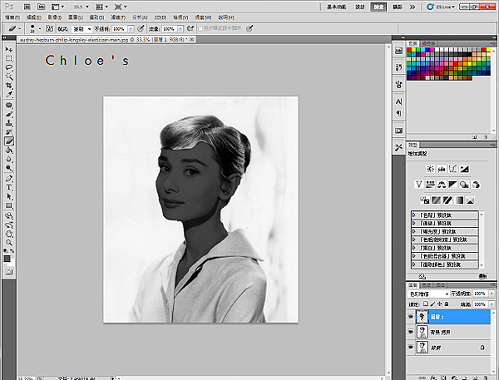
Task: Open the layer opacity slider arrow
Action: 492,294
